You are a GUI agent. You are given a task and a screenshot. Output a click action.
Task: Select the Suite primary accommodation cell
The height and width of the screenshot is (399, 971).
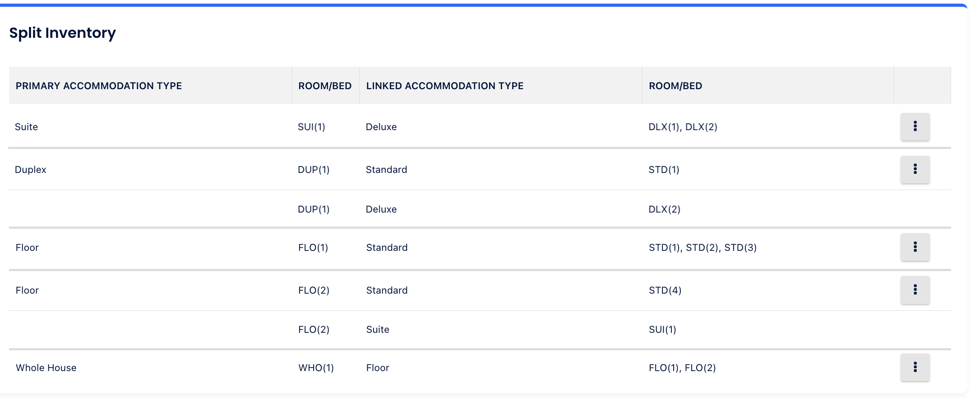point(26,127)
